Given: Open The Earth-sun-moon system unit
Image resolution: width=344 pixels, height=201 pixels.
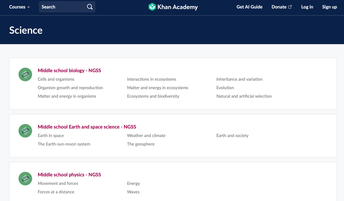Looking at the screenshot, I should [64, 144].
